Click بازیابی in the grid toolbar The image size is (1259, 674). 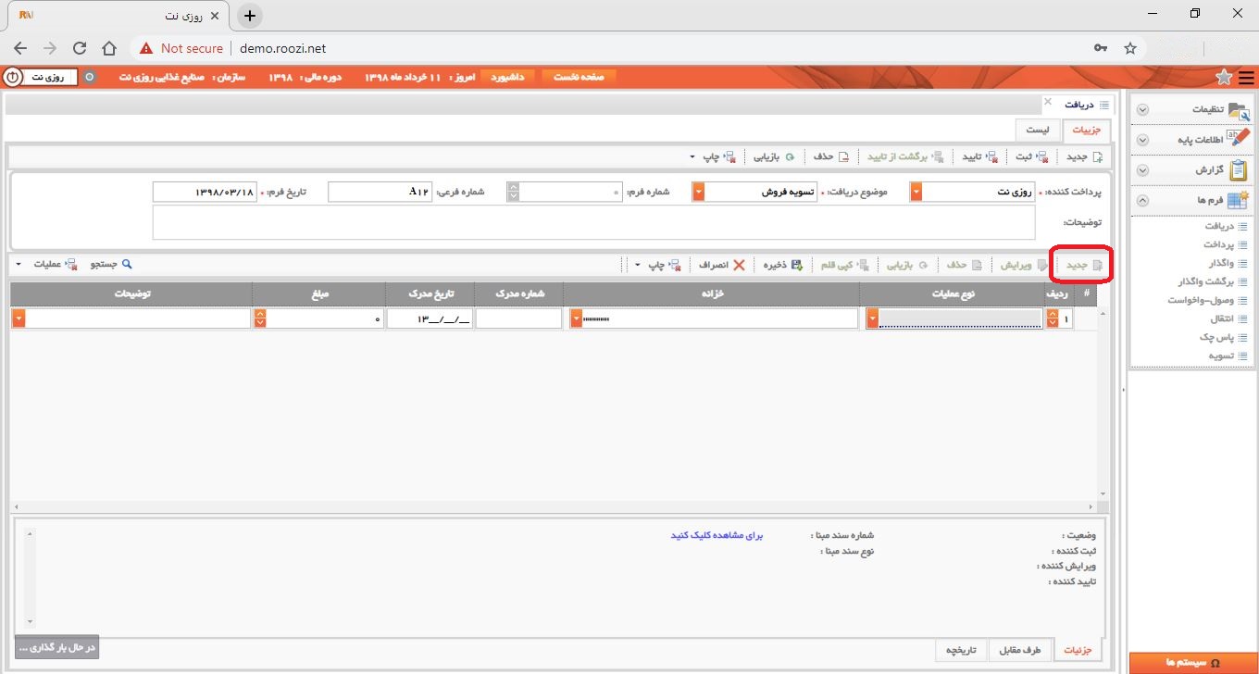pos(907,265)
